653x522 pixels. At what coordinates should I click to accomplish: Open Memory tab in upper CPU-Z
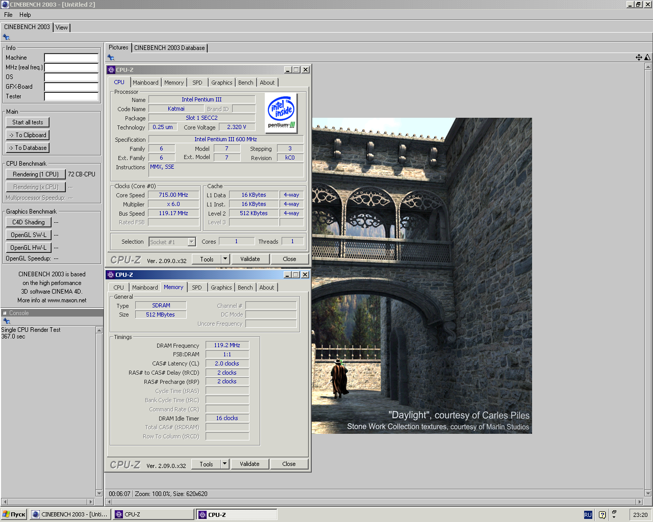[174, 83]
